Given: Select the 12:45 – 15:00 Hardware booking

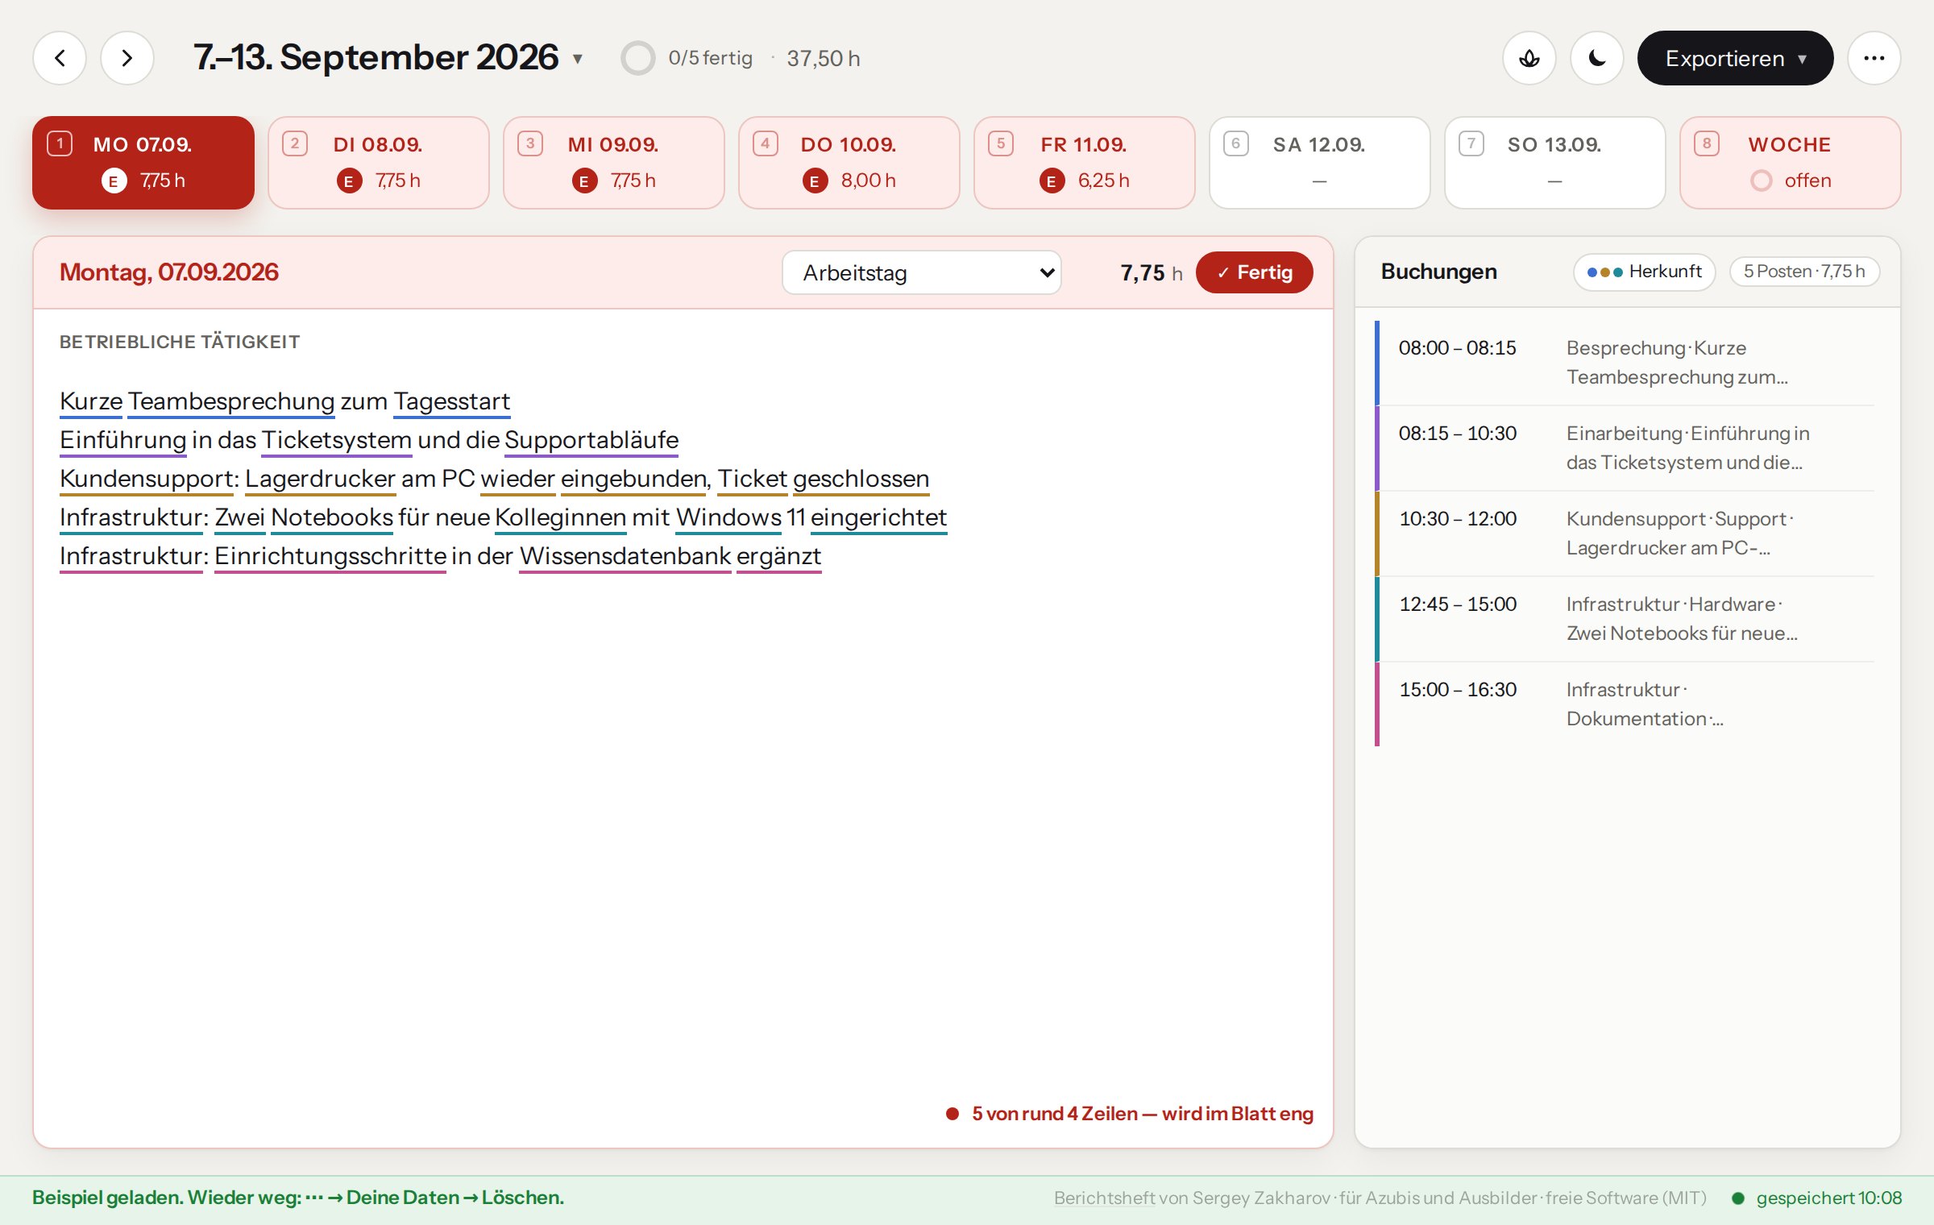Looking at the screenshot, I should coord(1625,619).
